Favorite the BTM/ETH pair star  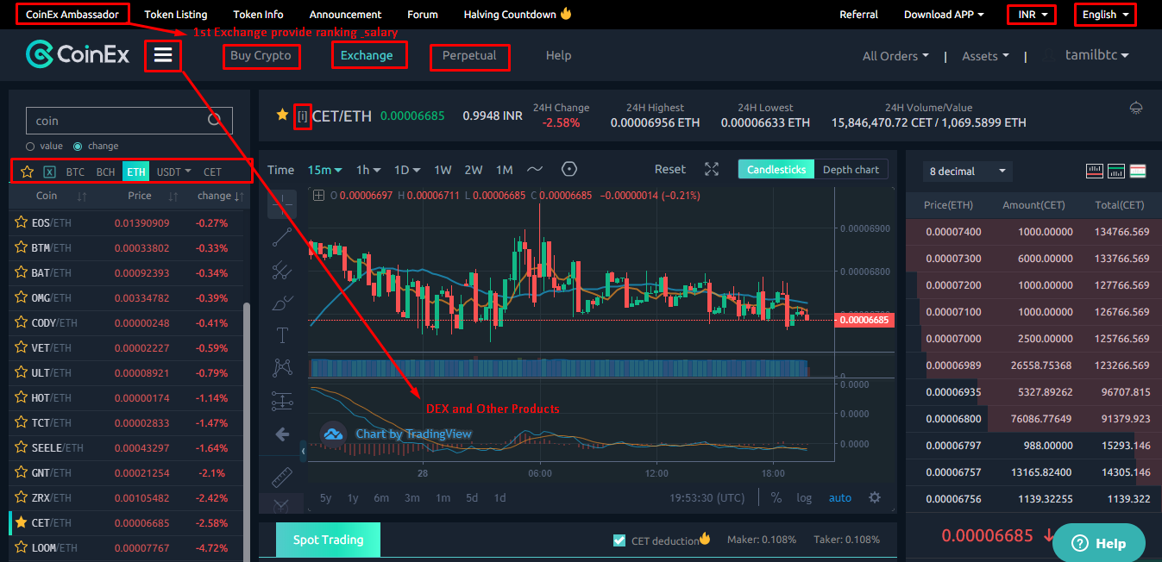coord(21,247)
